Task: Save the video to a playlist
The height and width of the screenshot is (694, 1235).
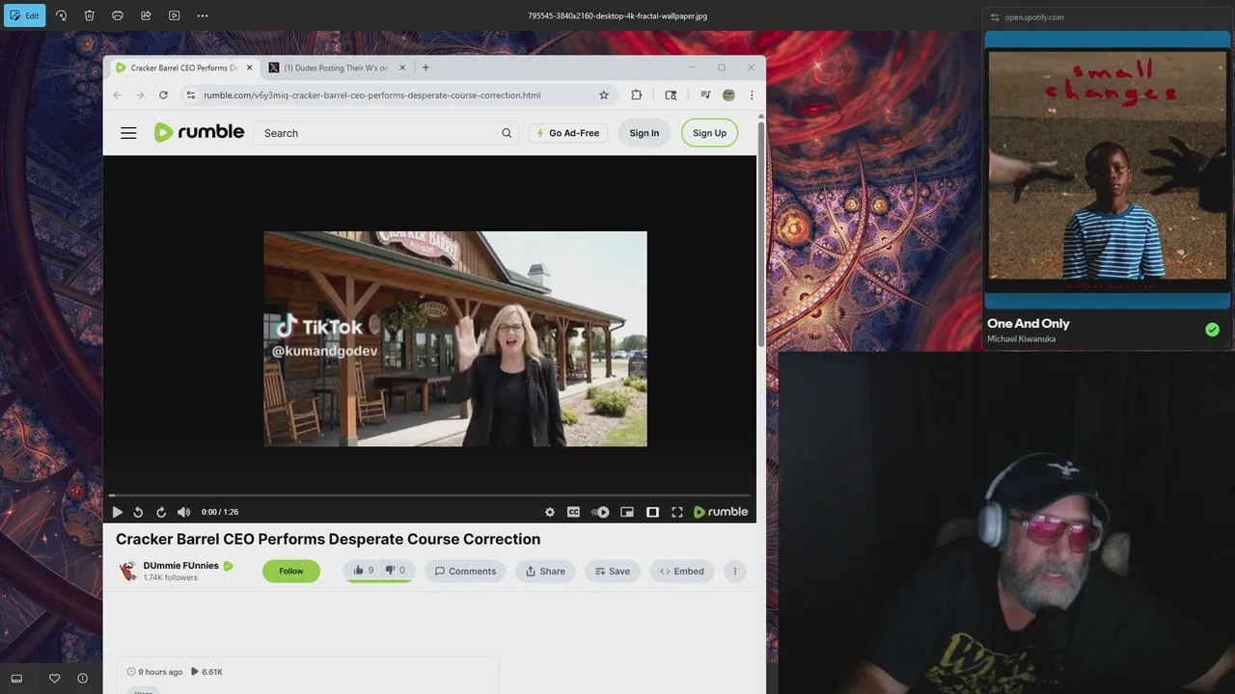Action: pos(612,571)
